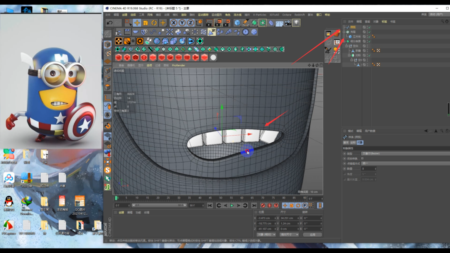This screenshot has width=450, height=253.
Task: Select the Move tool icon
Action: (x=137, y=22)
